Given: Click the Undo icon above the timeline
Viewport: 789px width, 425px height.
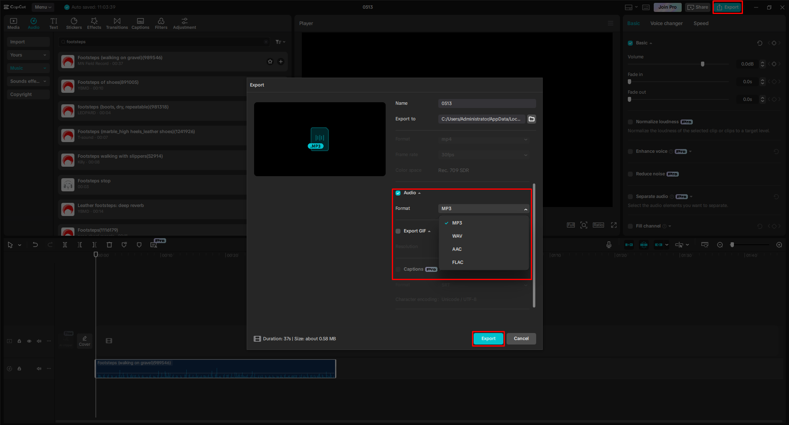Looking at the screenshot, I should point(35,244).
